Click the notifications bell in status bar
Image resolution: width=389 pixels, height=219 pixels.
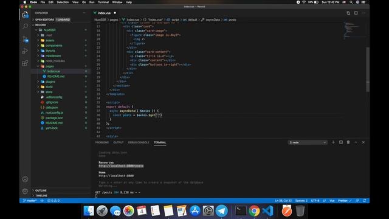click(x=365, y=201)
